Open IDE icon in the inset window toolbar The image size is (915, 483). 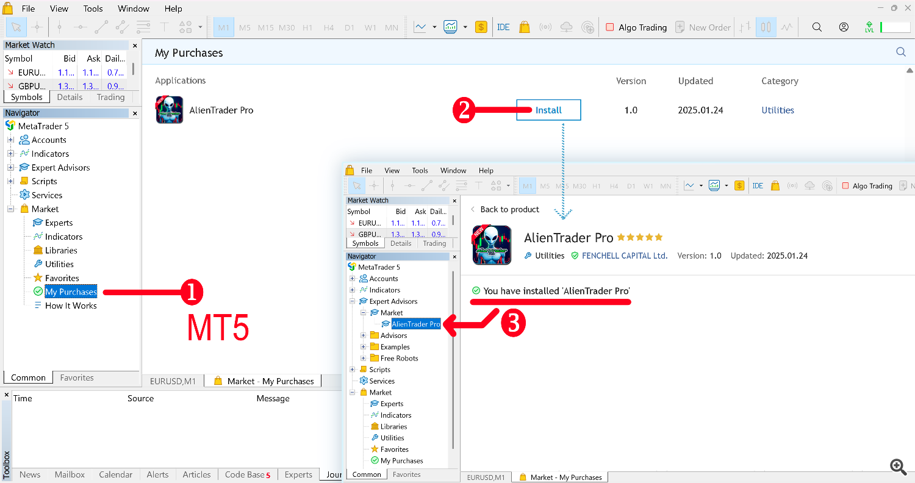(x=758, y=186)
